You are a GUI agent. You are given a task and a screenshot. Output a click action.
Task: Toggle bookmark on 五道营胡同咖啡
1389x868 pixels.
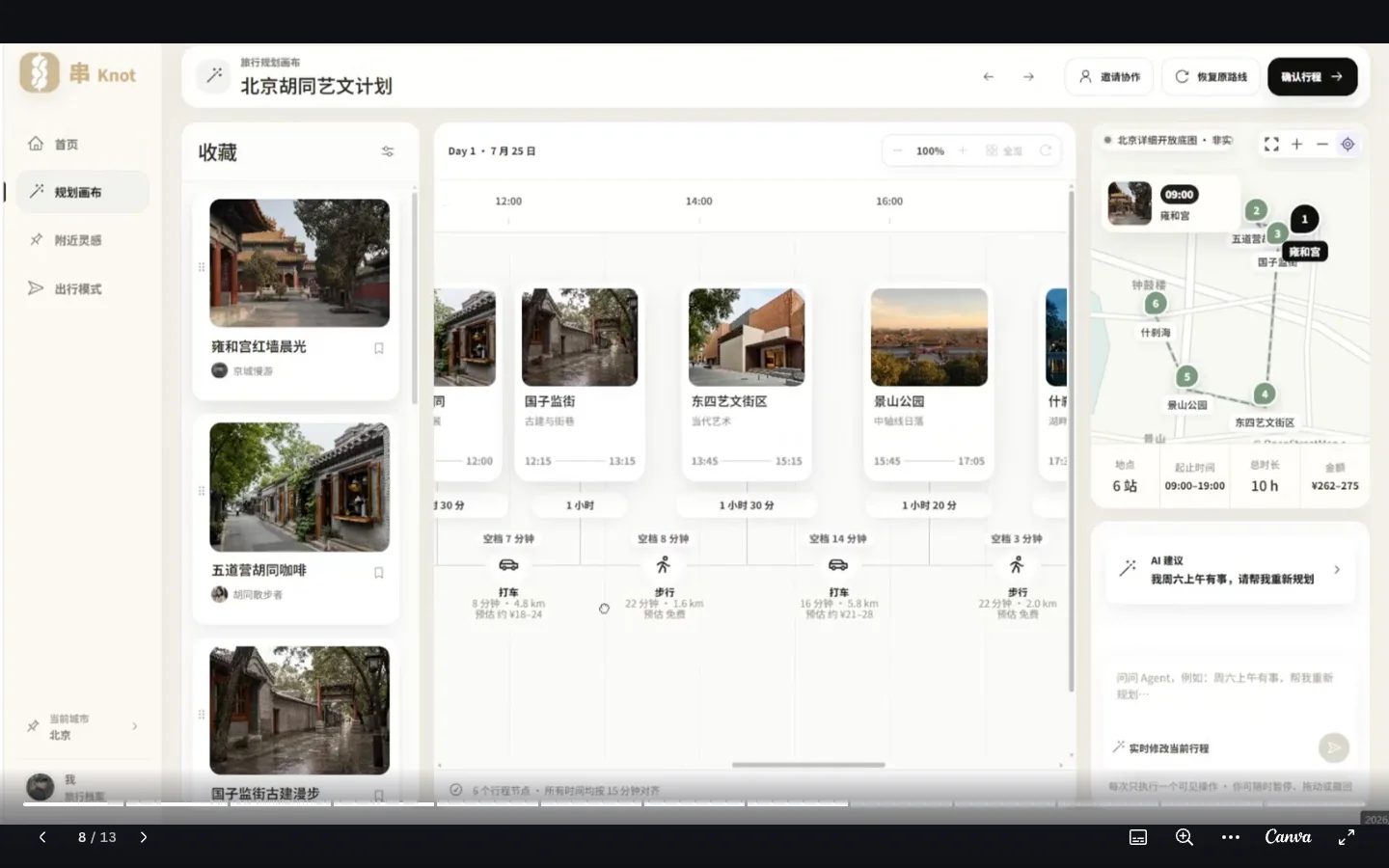379,573
